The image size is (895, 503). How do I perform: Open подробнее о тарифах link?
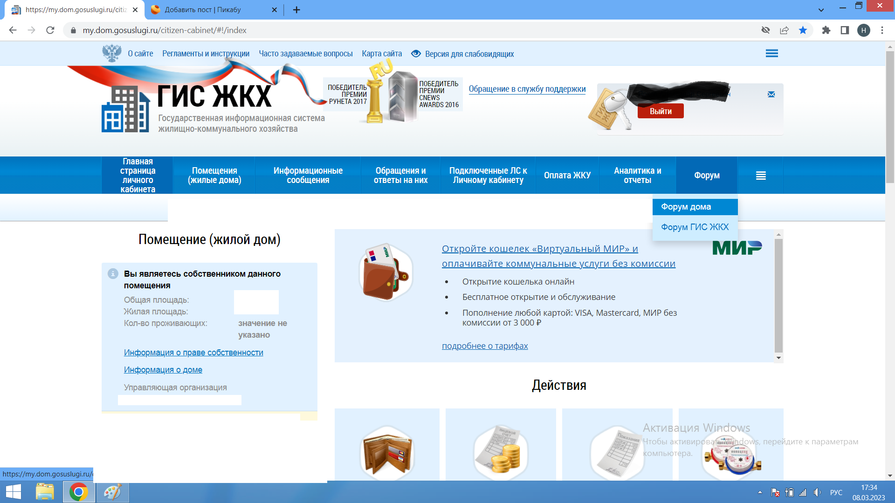485,346
